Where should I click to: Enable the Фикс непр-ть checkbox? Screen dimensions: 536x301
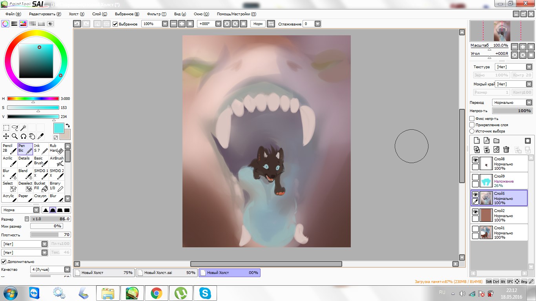click(x=472, y=119)
